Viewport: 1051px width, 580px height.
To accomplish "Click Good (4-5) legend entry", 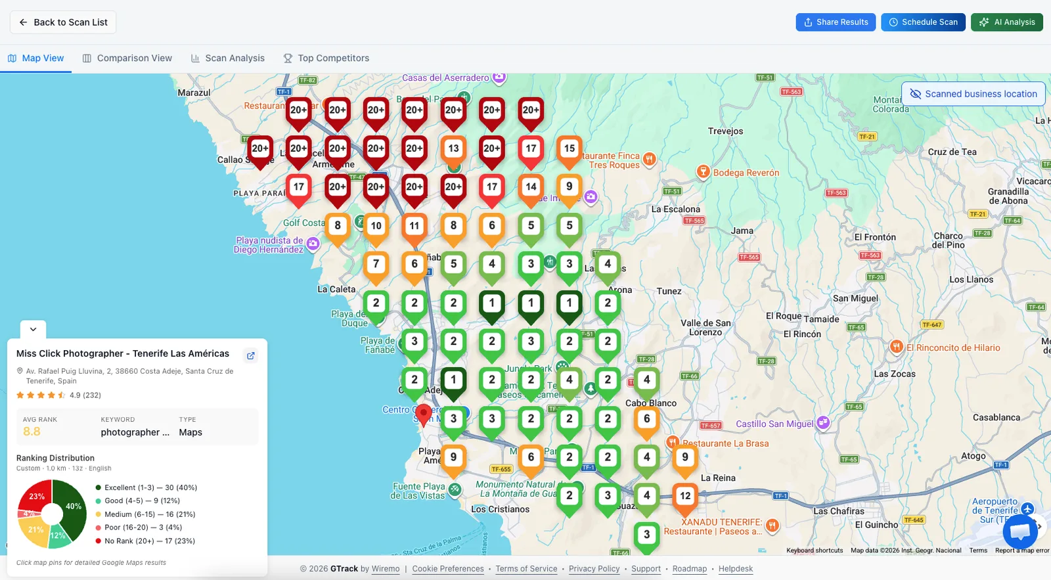I will point(137,501).
